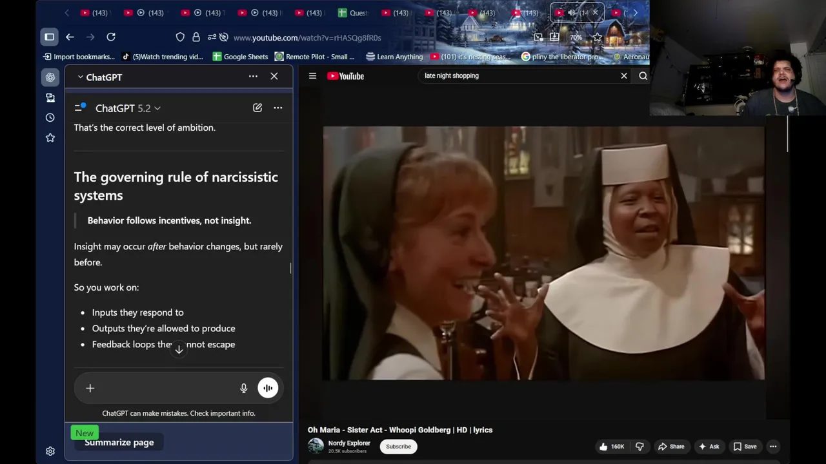Go back to the previous page
The width and height of the screenshot is (826, 464).
click(70, 37)
